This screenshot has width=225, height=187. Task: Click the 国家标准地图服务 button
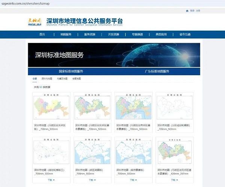(x=71, y=71)
